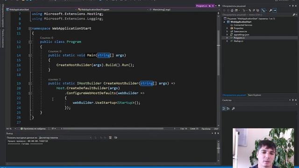This screenshot has height=168, width=299.
Task: Select appsettings.json file in Solution Explorer
Action: click(242, 35)
